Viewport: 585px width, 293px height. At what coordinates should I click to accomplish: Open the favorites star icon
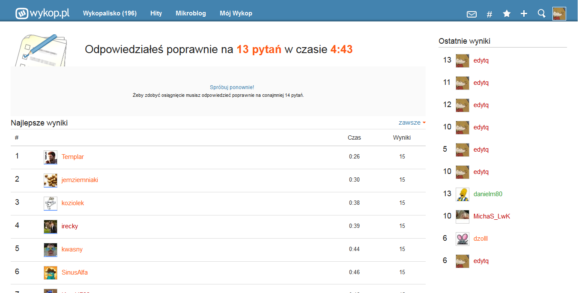coord(507,14)
